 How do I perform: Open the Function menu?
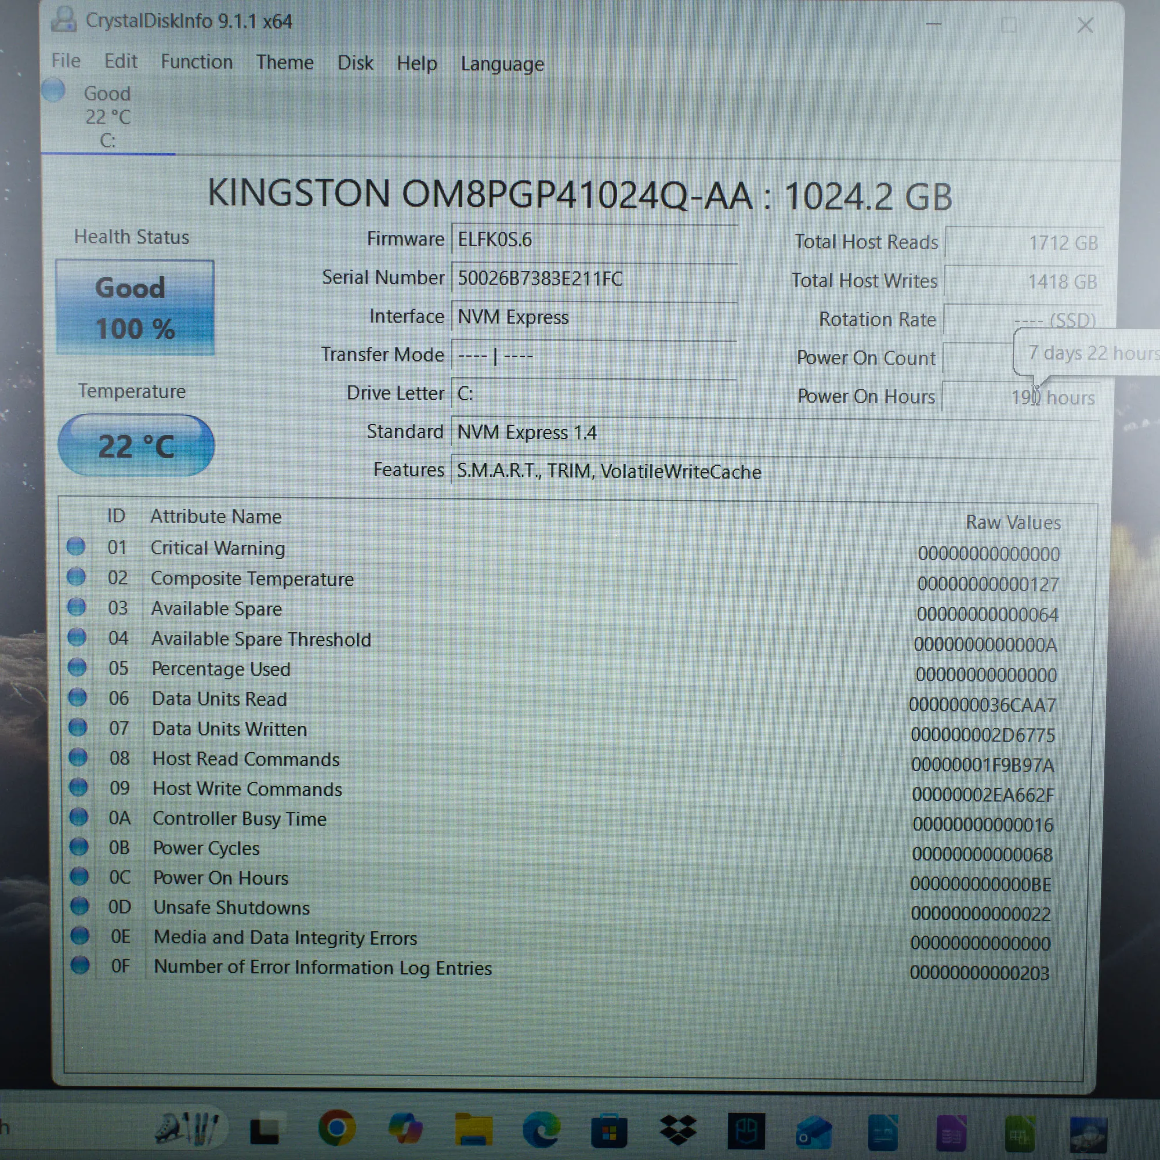pyautogui.click(x=197, y=62)
